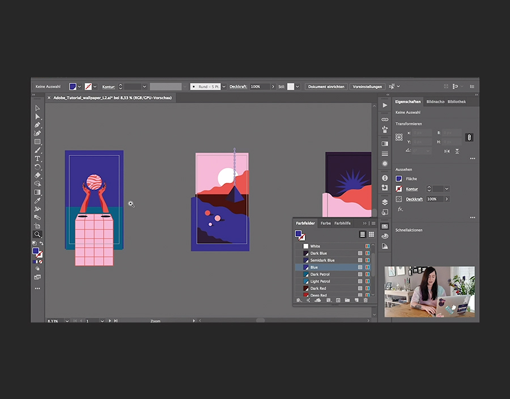Viewport: 510px width, 399px height.
Task: Open the Bibliothek tab
Action: pyautogui.click(x=456, y=101)
